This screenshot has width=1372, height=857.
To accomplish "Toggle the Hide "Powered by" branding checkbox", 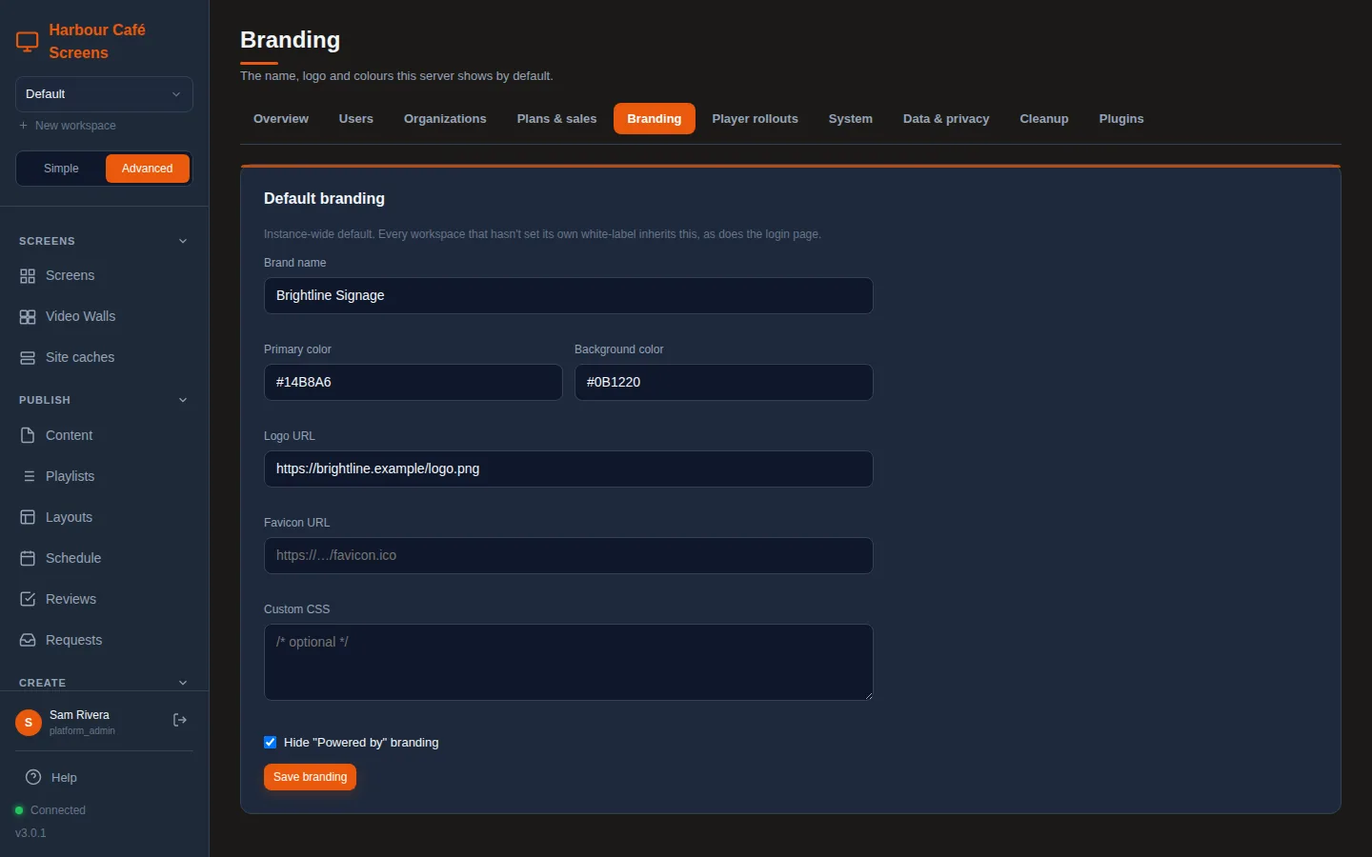I will (271, 743).
